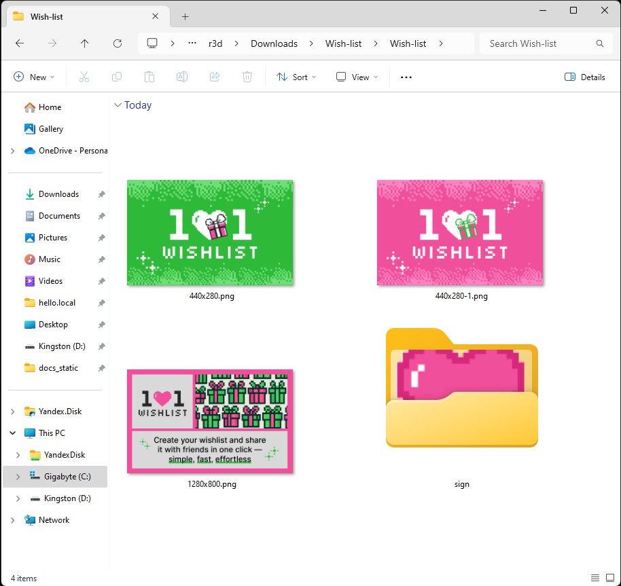Click the Cut scissors icon

pos(84,77)
